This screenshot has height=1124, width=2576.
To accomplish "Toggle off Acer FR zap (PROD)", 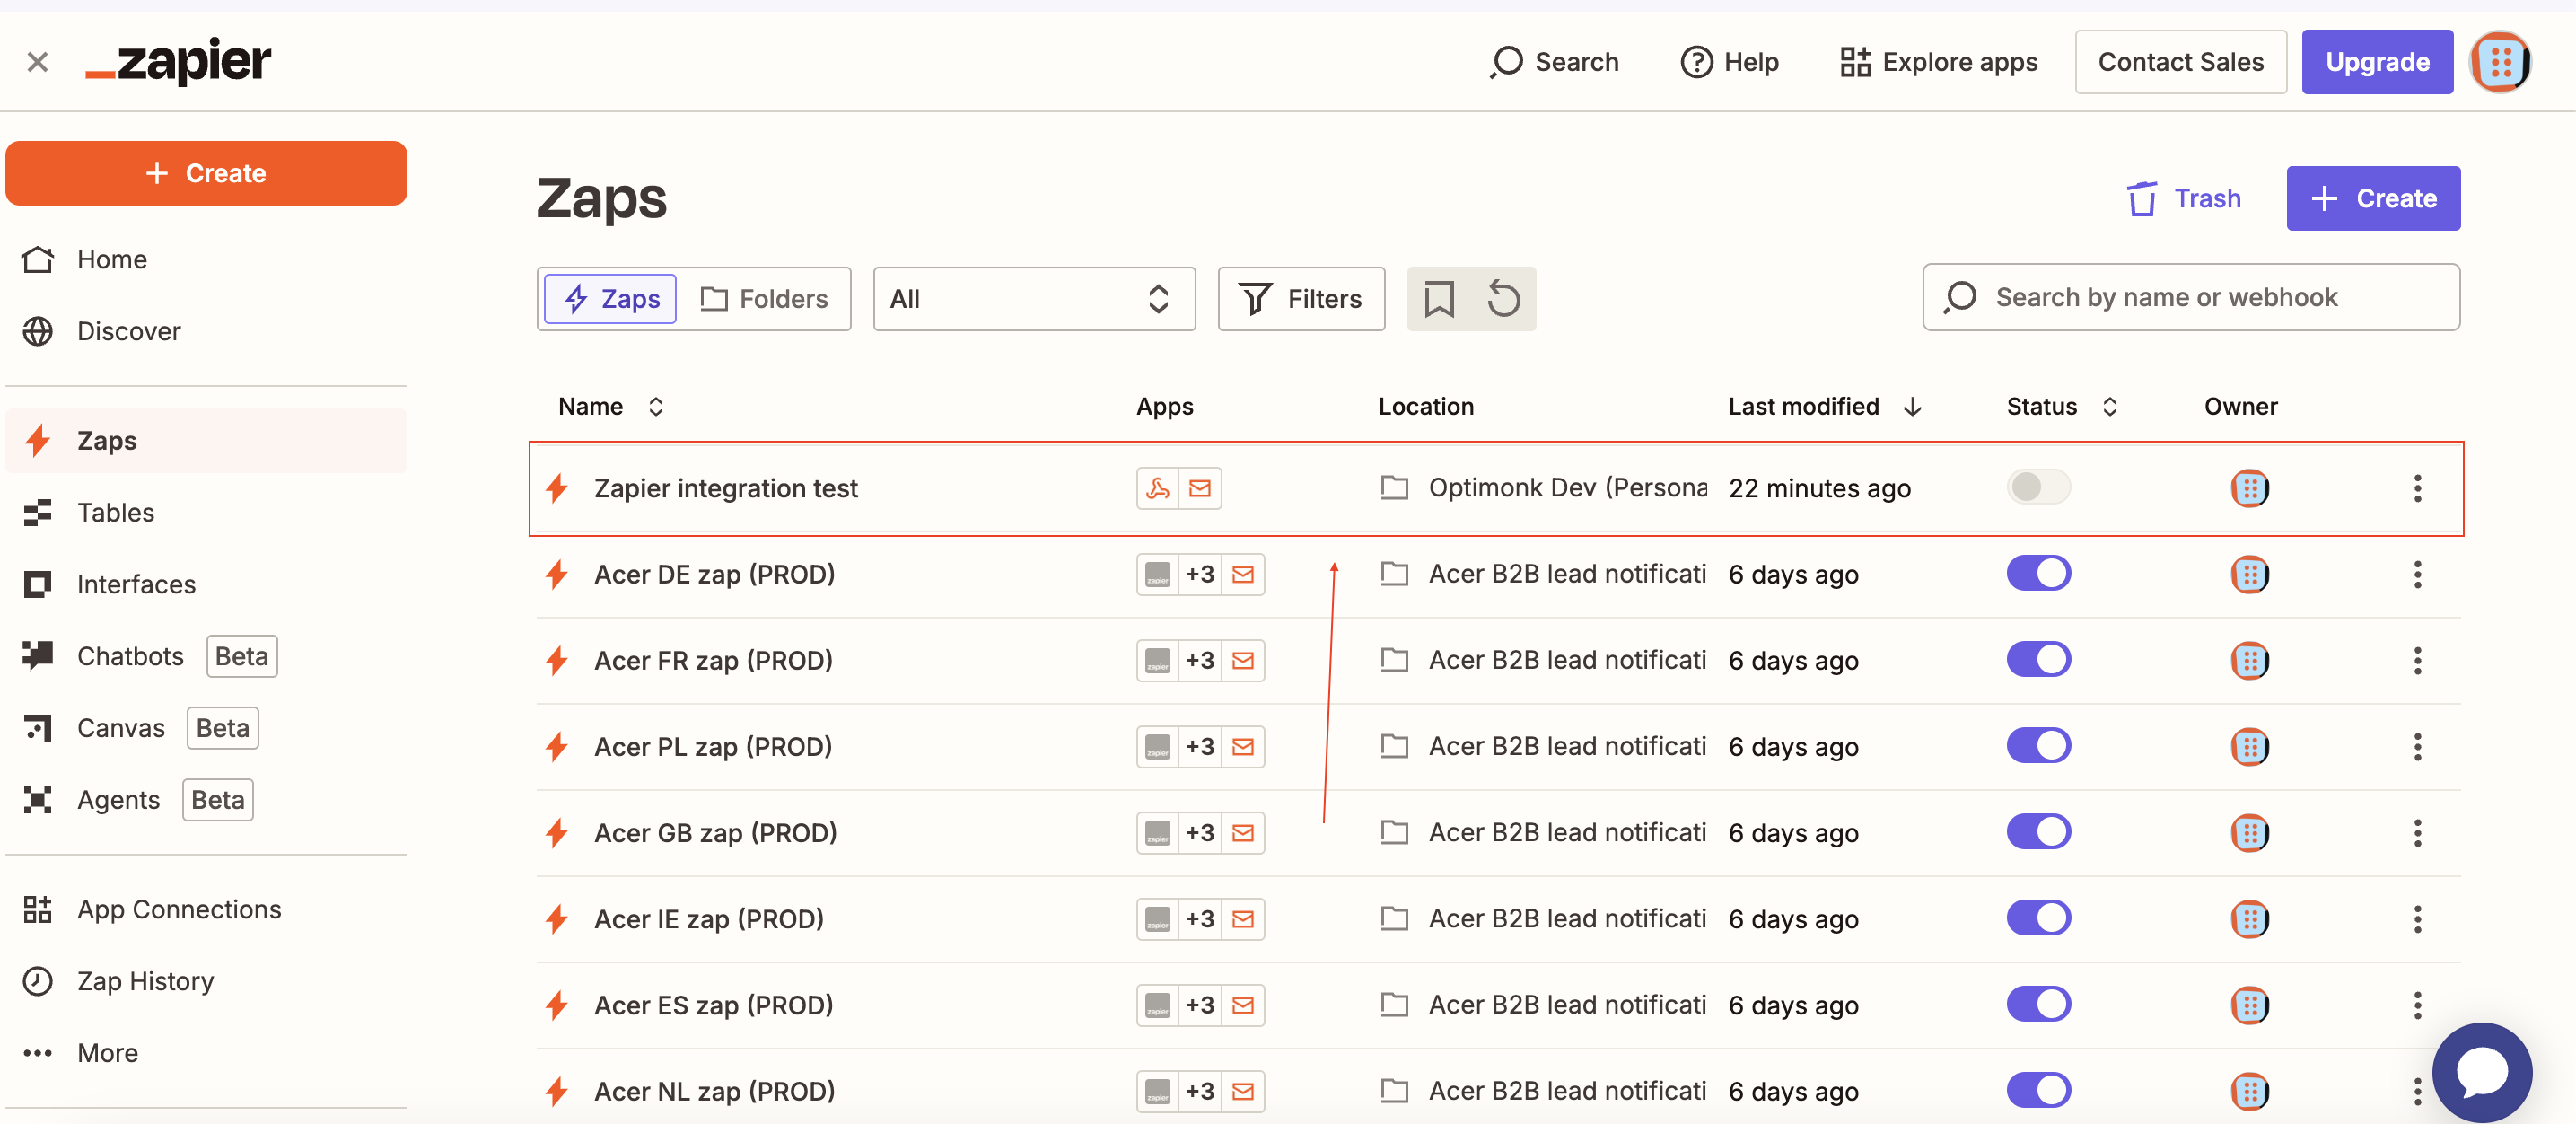I will (2038, 659).
